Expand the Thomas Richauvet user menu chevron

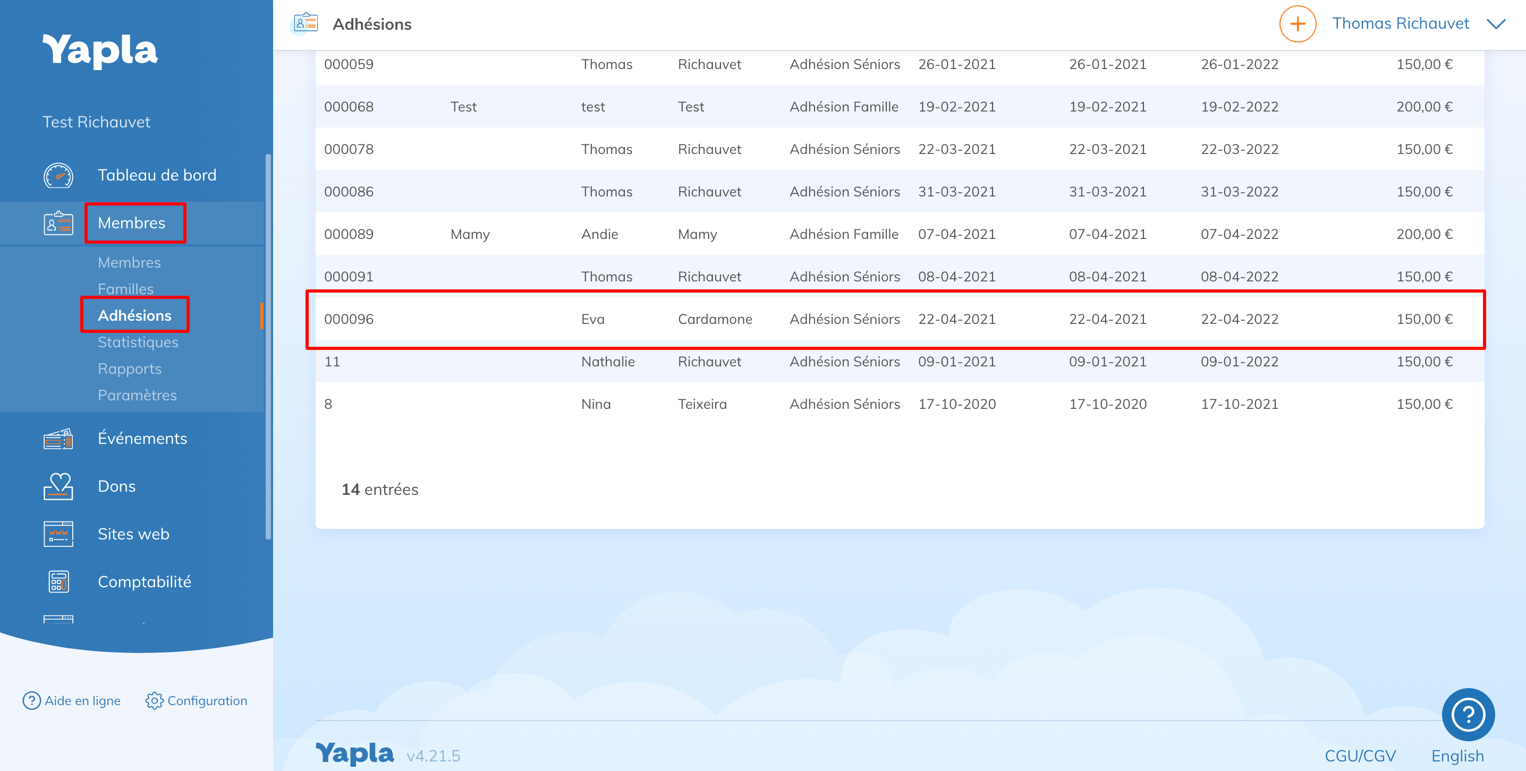[1496, 24]
